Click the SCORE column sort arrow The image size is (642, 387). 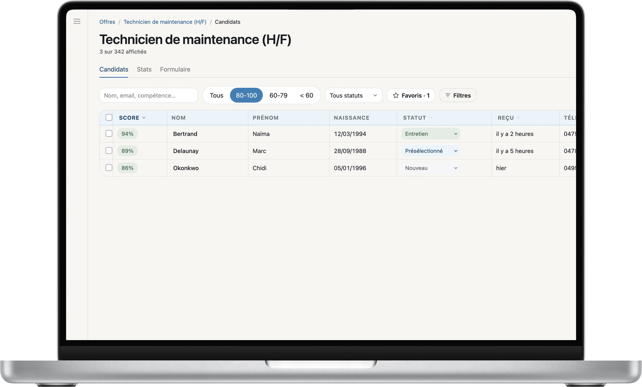[x=144, y=118]
